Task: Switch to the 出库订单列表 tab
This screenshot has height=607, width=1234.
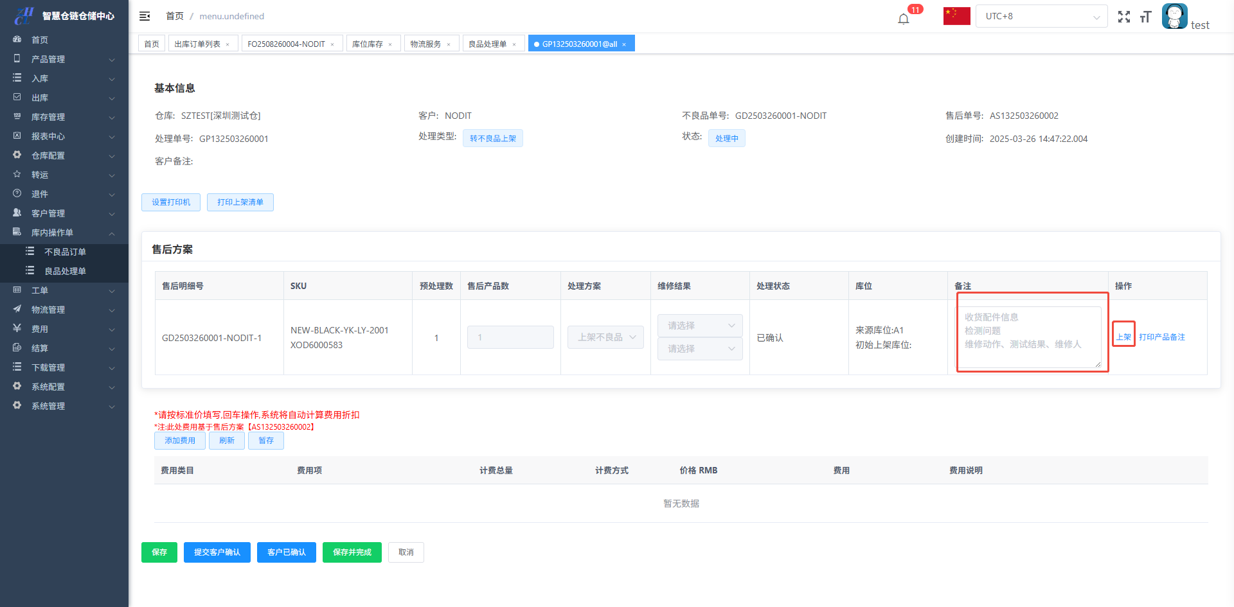Action: 197,44
